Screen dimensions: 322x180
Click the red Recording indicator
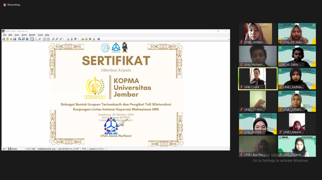click(5, 5)
